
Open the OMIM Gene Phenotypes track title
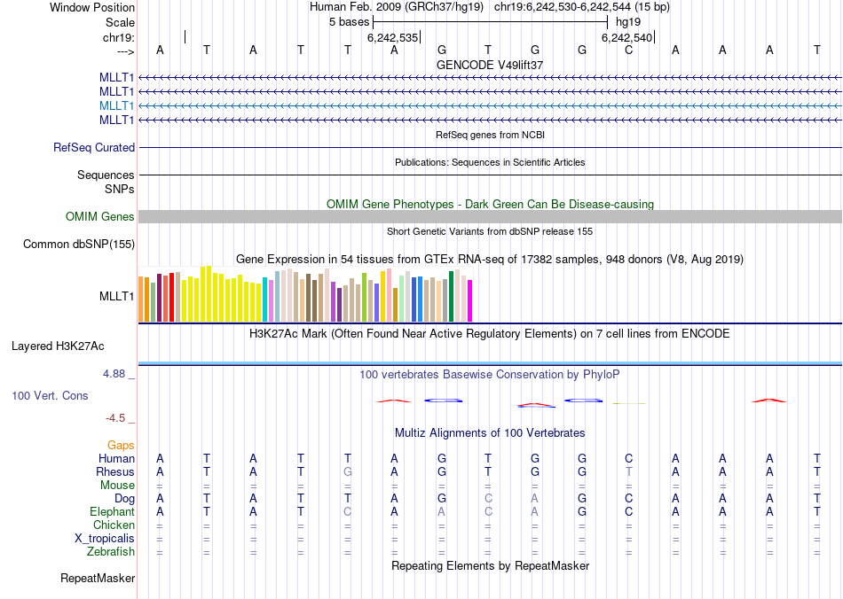490,204
